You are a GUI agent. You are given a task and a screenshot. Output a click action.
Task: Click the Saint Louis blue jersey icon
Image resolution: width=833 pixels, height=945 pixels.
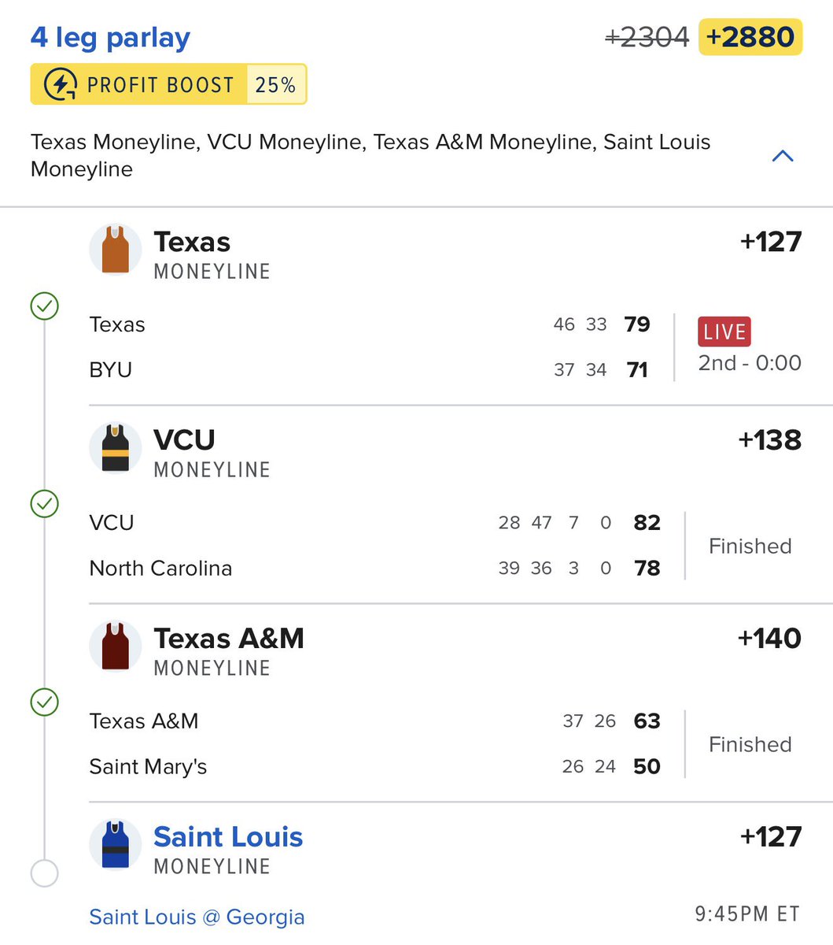[116, 845]
